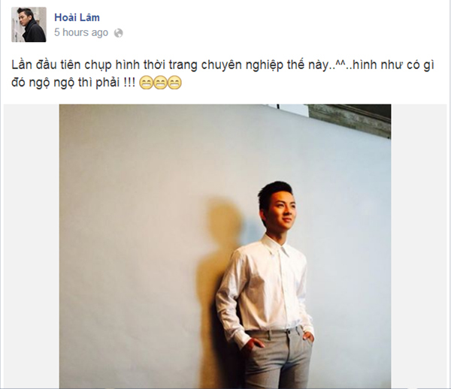
Task: Open the posted photo of man in white shirt
Action: click(x=225, y=246)
